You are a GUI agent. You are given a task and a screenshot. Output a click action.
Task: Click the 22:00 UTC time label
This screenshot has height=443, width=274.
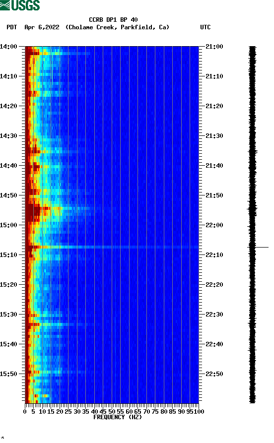(214, 225)
